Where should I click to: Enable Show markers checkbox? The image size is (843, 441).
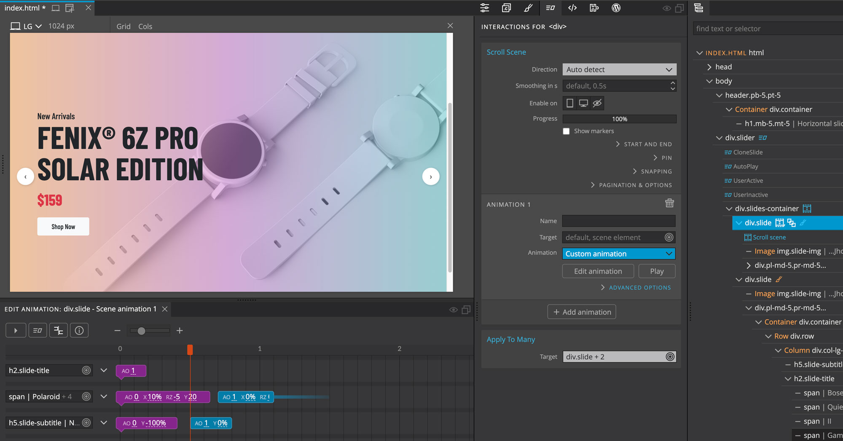pyautogui.click(x=566, y=131)
